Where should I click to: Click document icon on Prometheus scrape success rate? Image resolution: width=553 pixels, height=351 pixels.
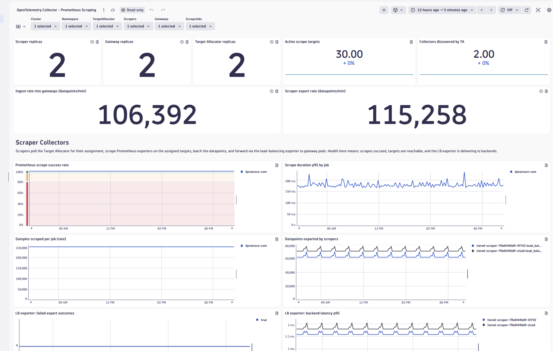277,165
